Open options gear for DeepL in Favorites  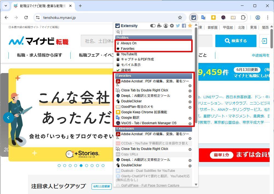[190, 96]
